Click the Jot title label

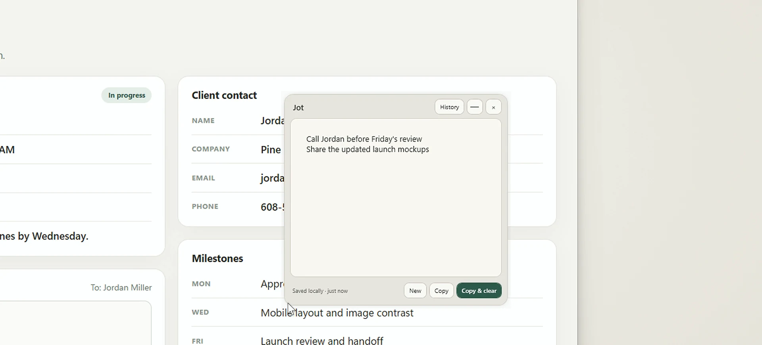click(x=298, y=107)
